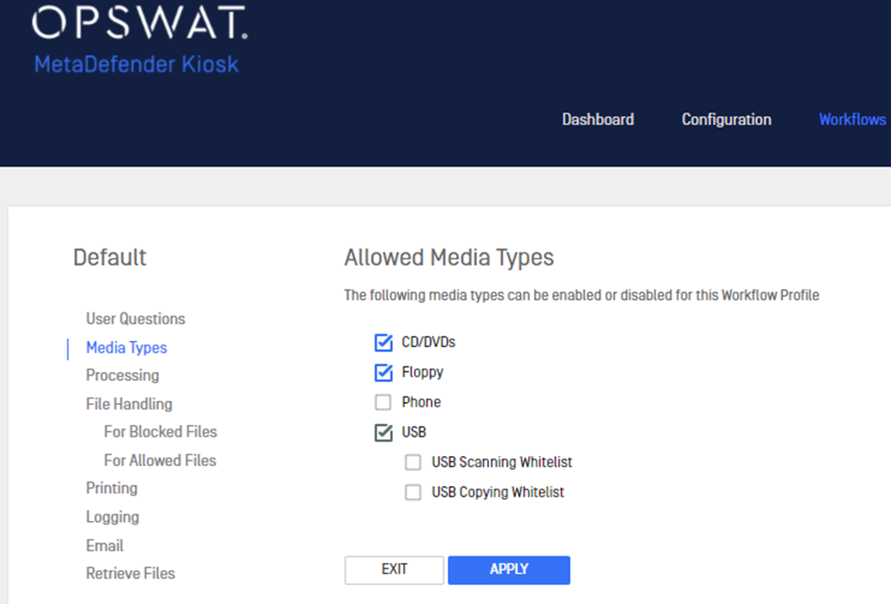Open the Processing settings

coord(122,376)
